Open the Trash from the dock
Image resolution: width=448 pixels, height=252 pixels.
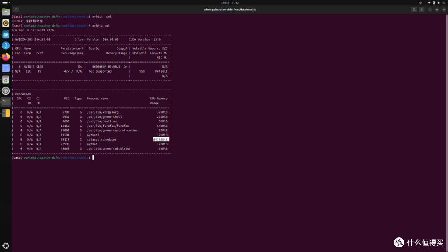6,80
